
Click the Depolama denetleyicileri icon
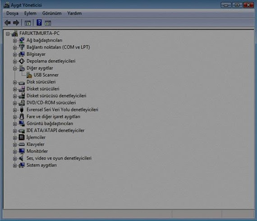pos(22,61)
